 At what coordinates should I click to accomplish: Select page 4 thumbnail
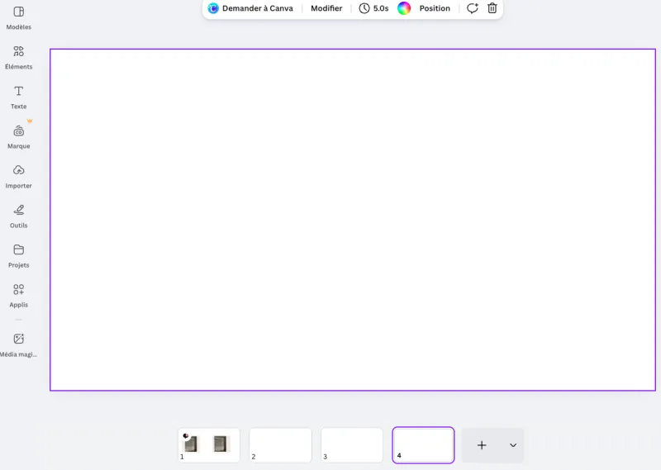(423, 445)
